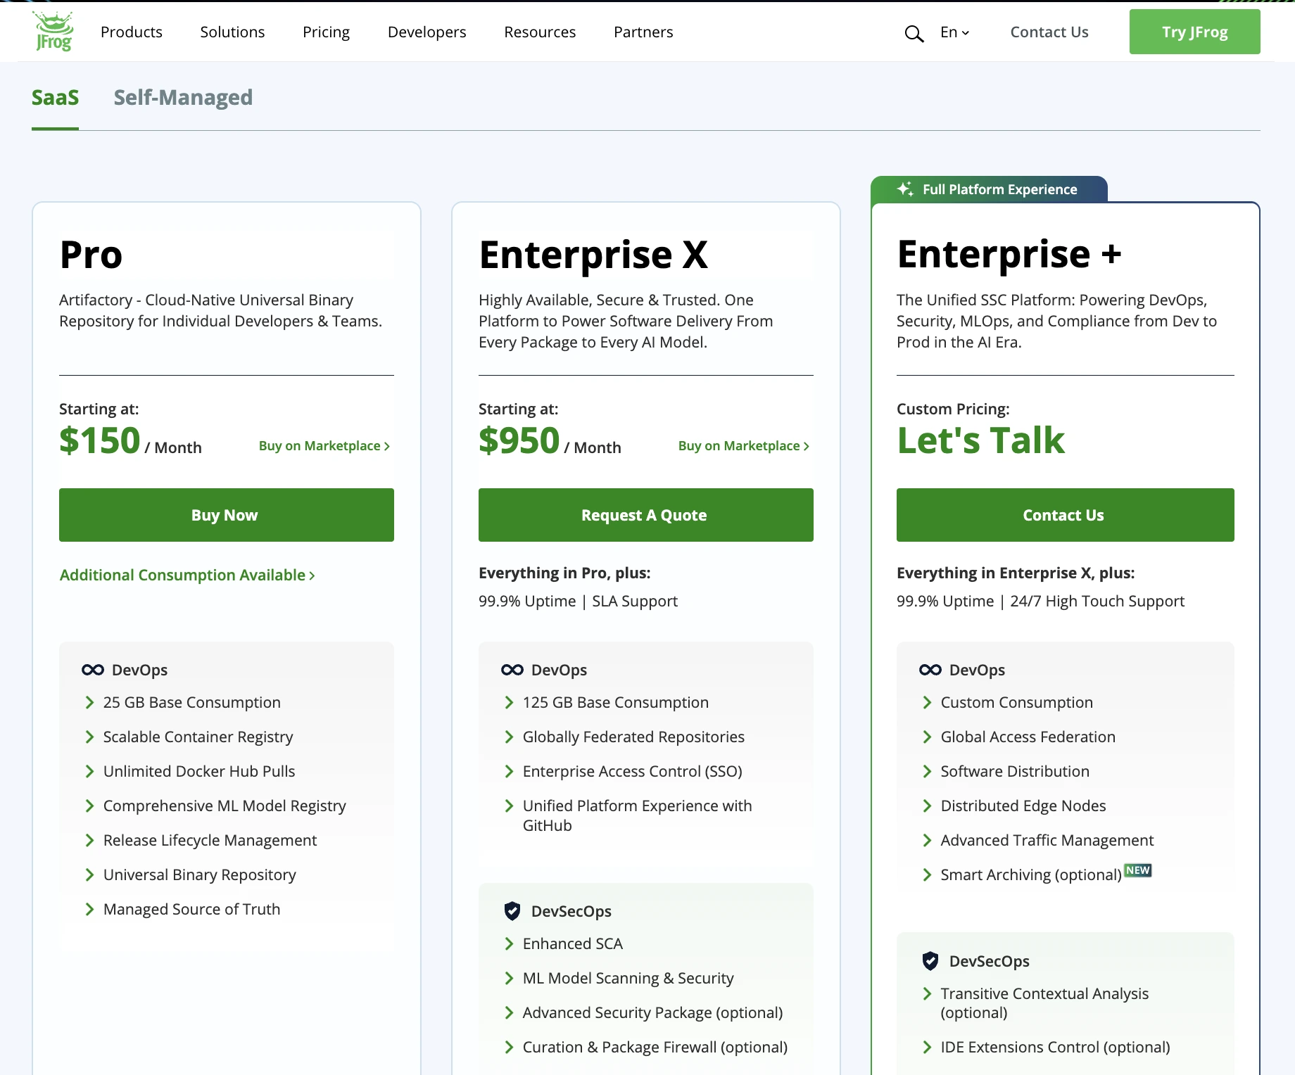Expand the Globally Federated Repositories chevron
Image resolution: width=1295 pixels, height=1075 pixels.
[508, 737]
